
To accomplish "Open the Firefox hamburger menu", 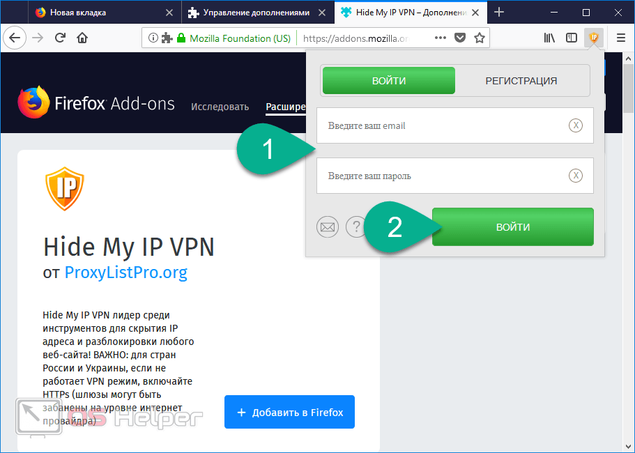I will (621, 38).
